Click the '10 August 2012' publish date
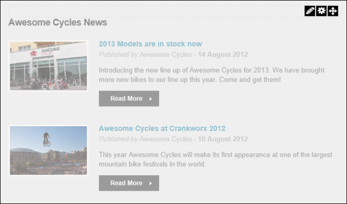Viewport: 347px width, 204px height. pos(223,139)
